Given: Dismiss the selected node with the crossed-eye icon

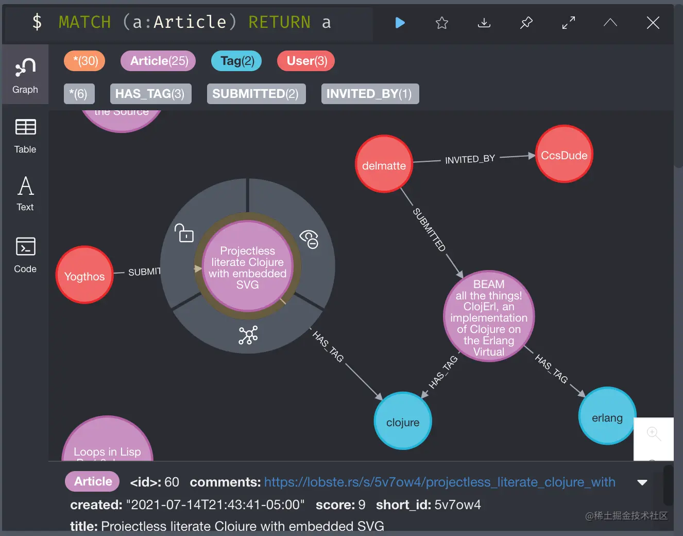Looking at the screenshot, I should (309, 239).
